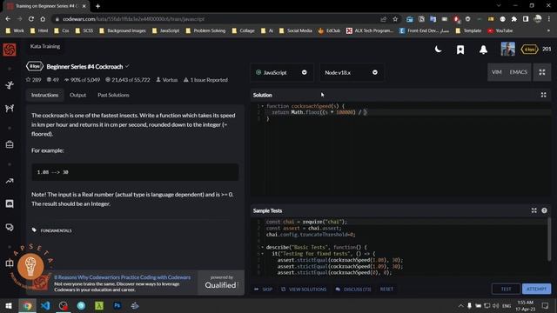The height and width of the screenshot is (313, 557).
Task: Fold the describe block in Sample Tests
Action: [x=263, y=247]
